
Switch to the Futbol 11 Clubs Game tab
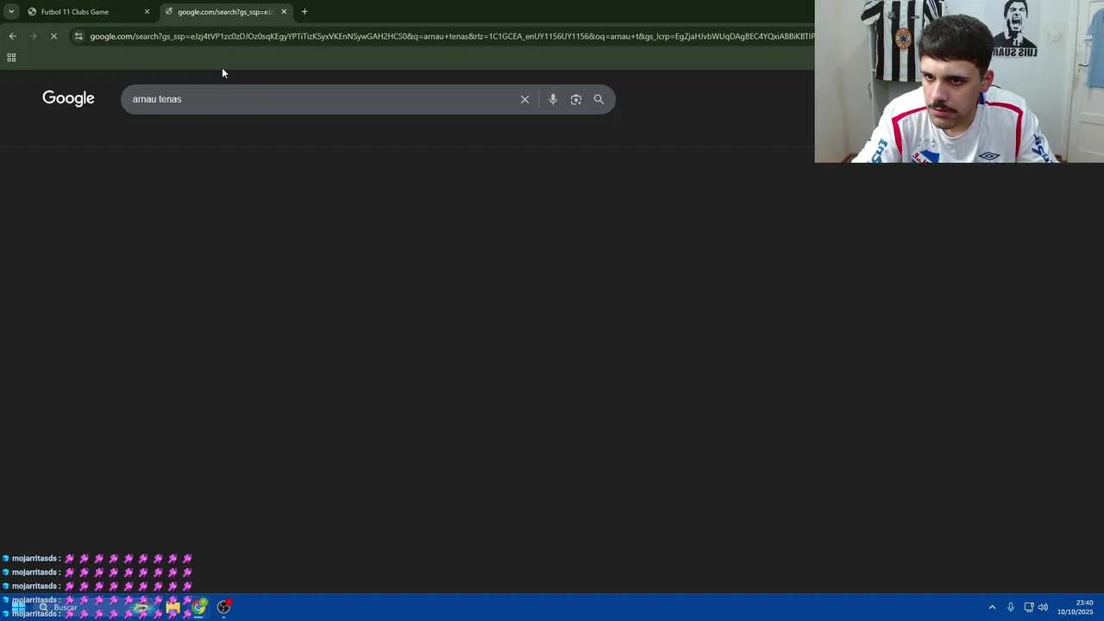pyautogui.click(x=88, y=12)
